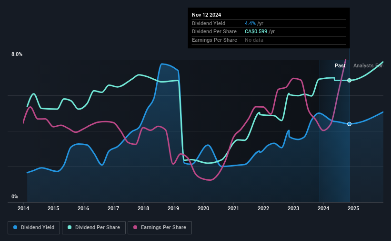Click the CA$0.599 dividend per share value
Screen dimensions: 391x241
click(256, 32)
